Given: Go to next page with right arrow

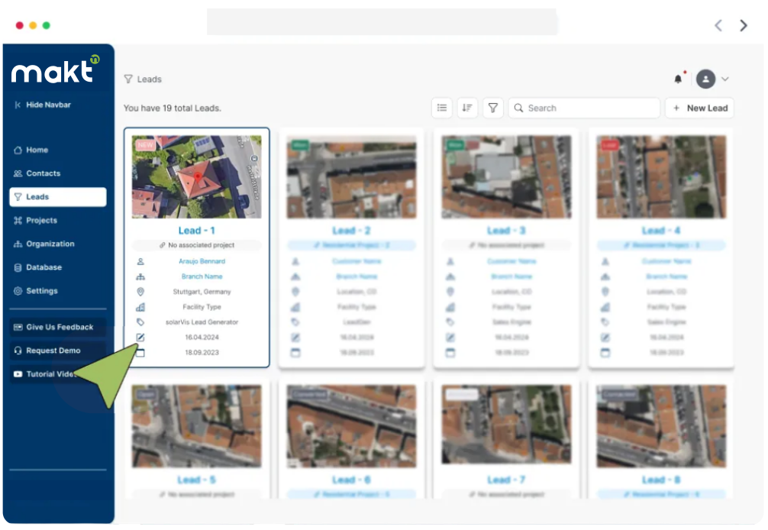Looking at the screenshot, I should click(x=744, y=25).
